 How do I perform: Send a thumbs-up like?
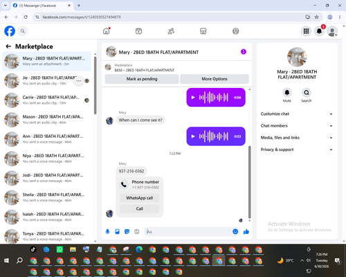[246, 231]
